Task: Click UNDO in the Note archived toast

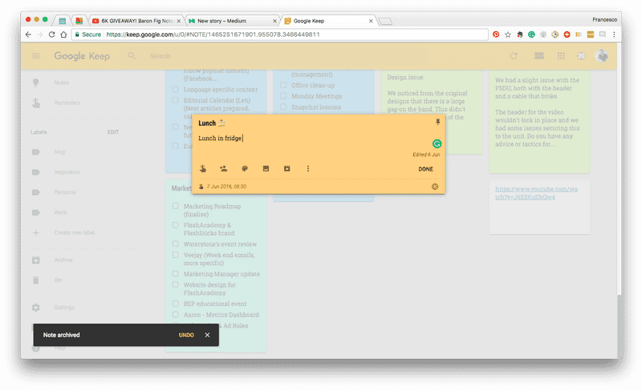Action: point(186,335)
